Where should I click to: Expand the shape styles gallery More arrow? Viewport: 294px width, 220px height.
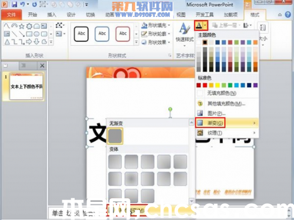(x=136, y=42)
